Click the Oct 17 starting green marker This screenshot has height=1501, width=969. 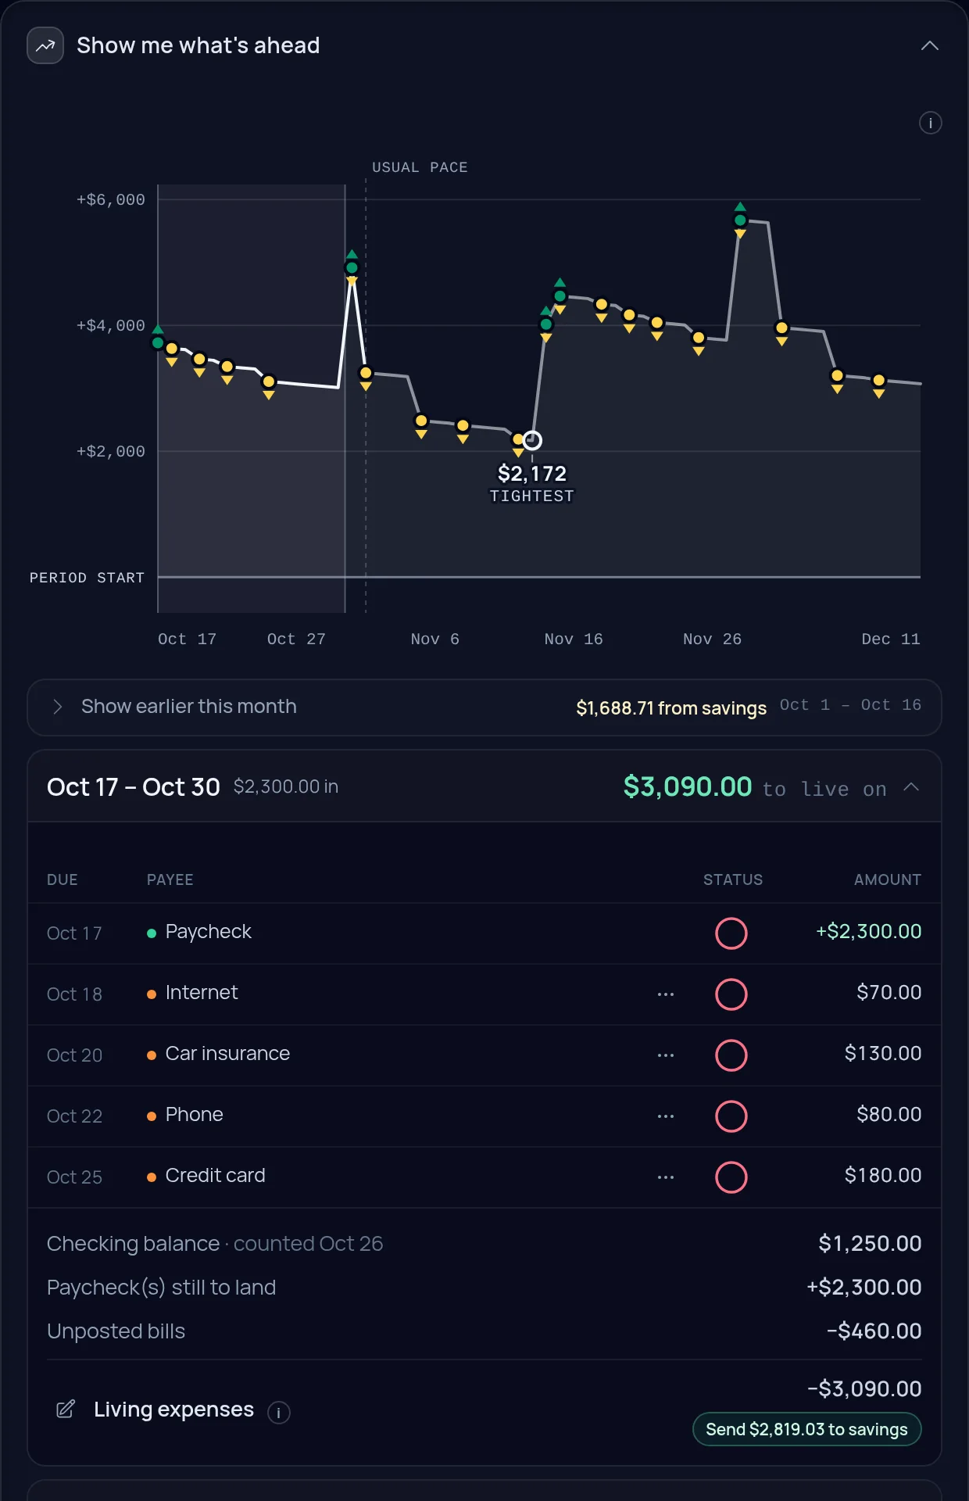point(158,342)
